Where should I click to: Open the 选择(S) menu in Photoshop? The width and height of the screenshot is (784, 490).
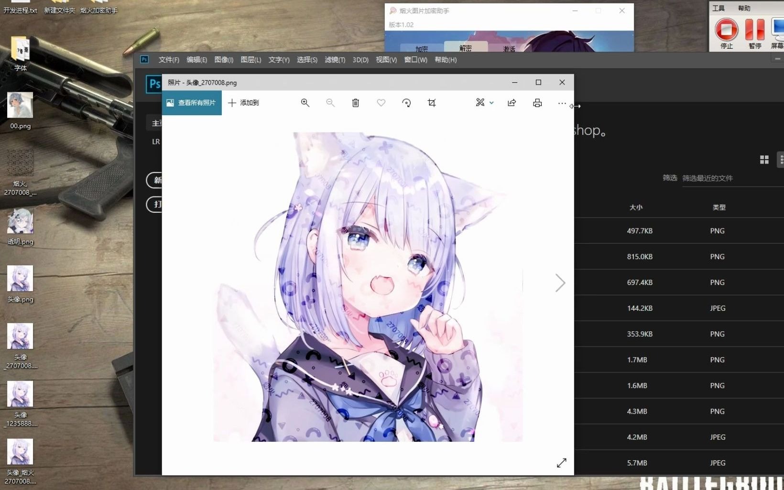[x=307, y=60]
